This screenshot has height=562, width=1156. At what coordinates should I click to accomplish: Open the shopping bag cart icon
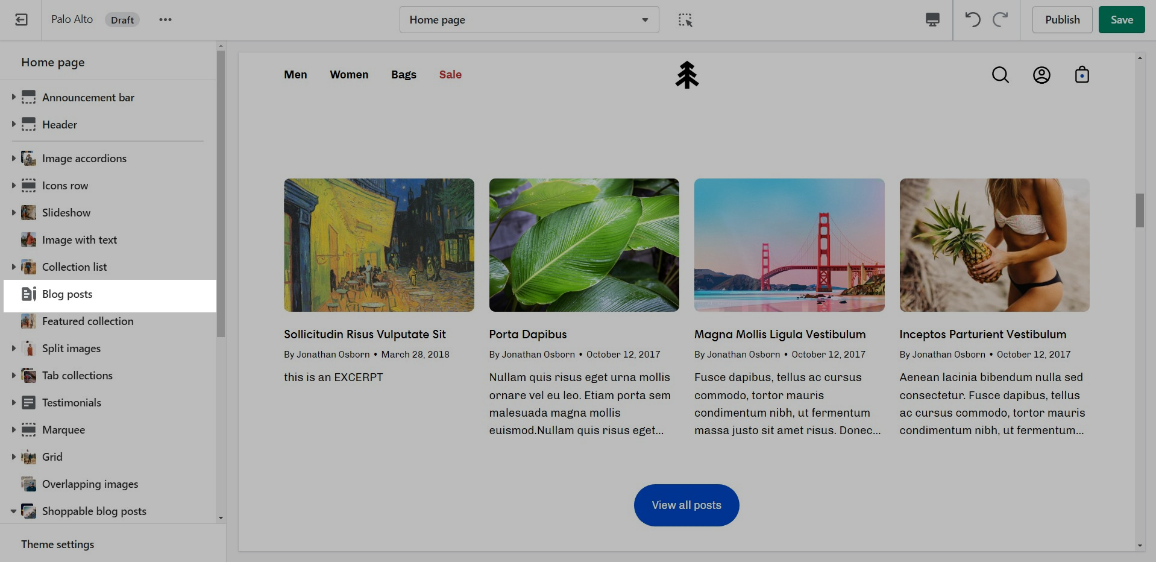point(1082,75)
